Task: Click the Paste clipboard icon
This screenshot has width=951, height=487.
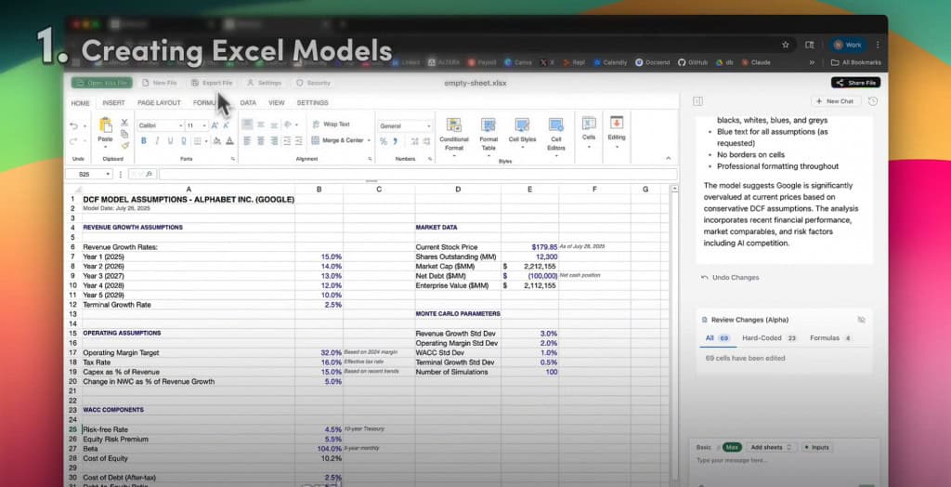Action: tap(106, 125)
